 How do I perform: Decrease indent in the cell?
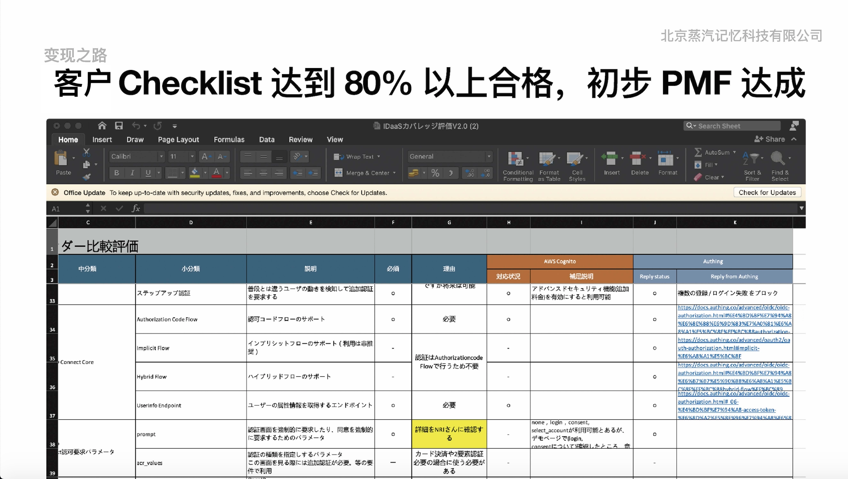pos(298,173)
